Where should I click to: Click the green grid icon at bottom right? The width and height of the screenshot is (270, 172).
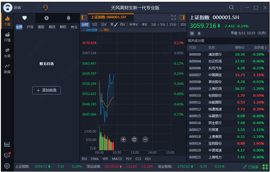(265, 167)
